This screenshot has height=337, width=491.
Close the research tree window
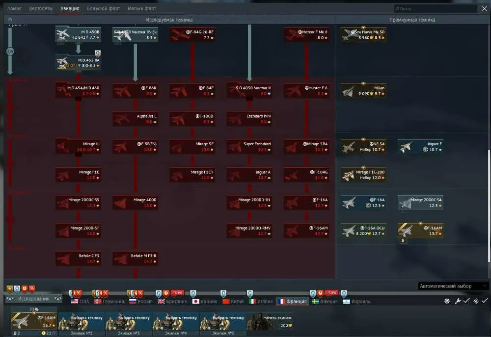(484, 9)
